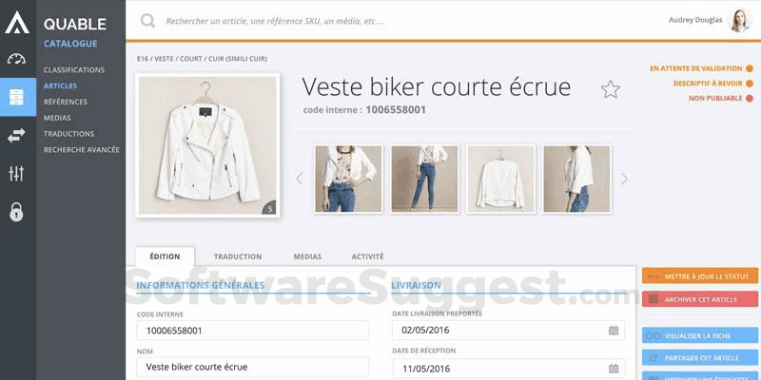Click the Code interne input field
The height and width of the screenshot is (380, 761).
tap(252, 331)
